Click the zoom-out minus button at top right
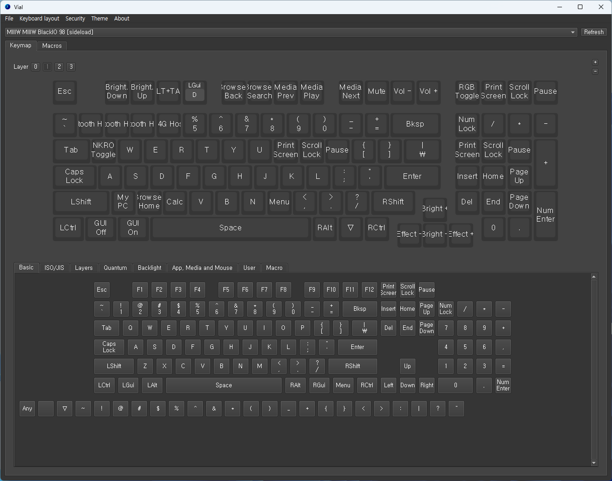 click(595, 71)
